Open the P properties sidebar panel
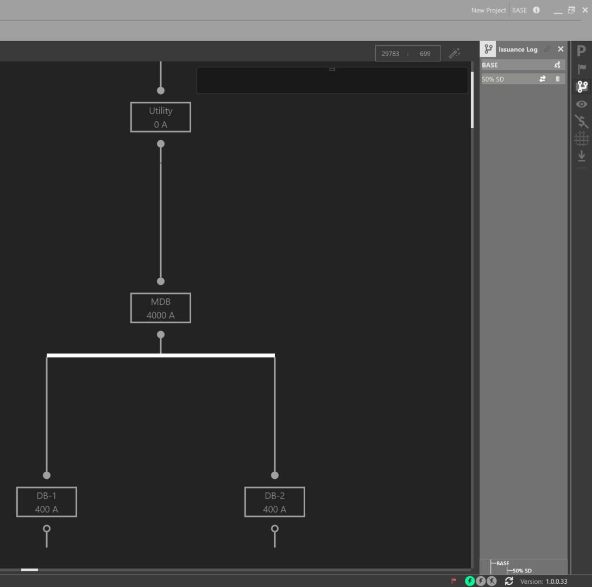592x587 pixels. pos(581,51)
